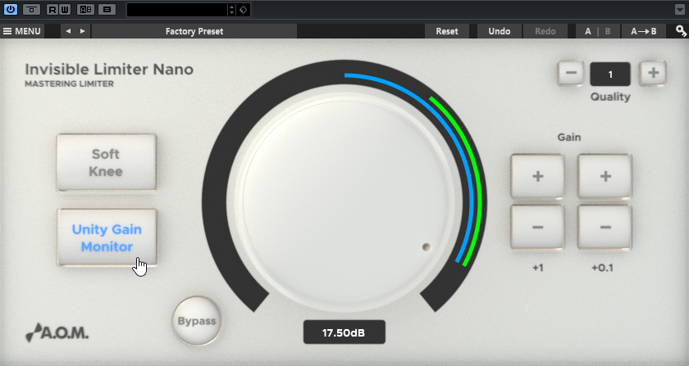Viewport: 689px width, 366px height.
Task: Decrease gain by 1 minus button
Action: coord(538,227)
